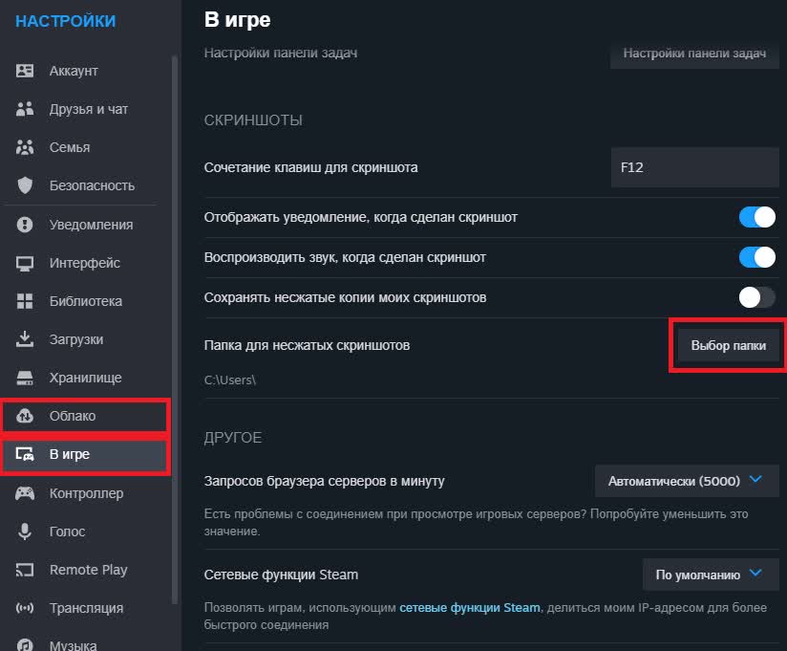Click the Загрузки download icon

25,339
